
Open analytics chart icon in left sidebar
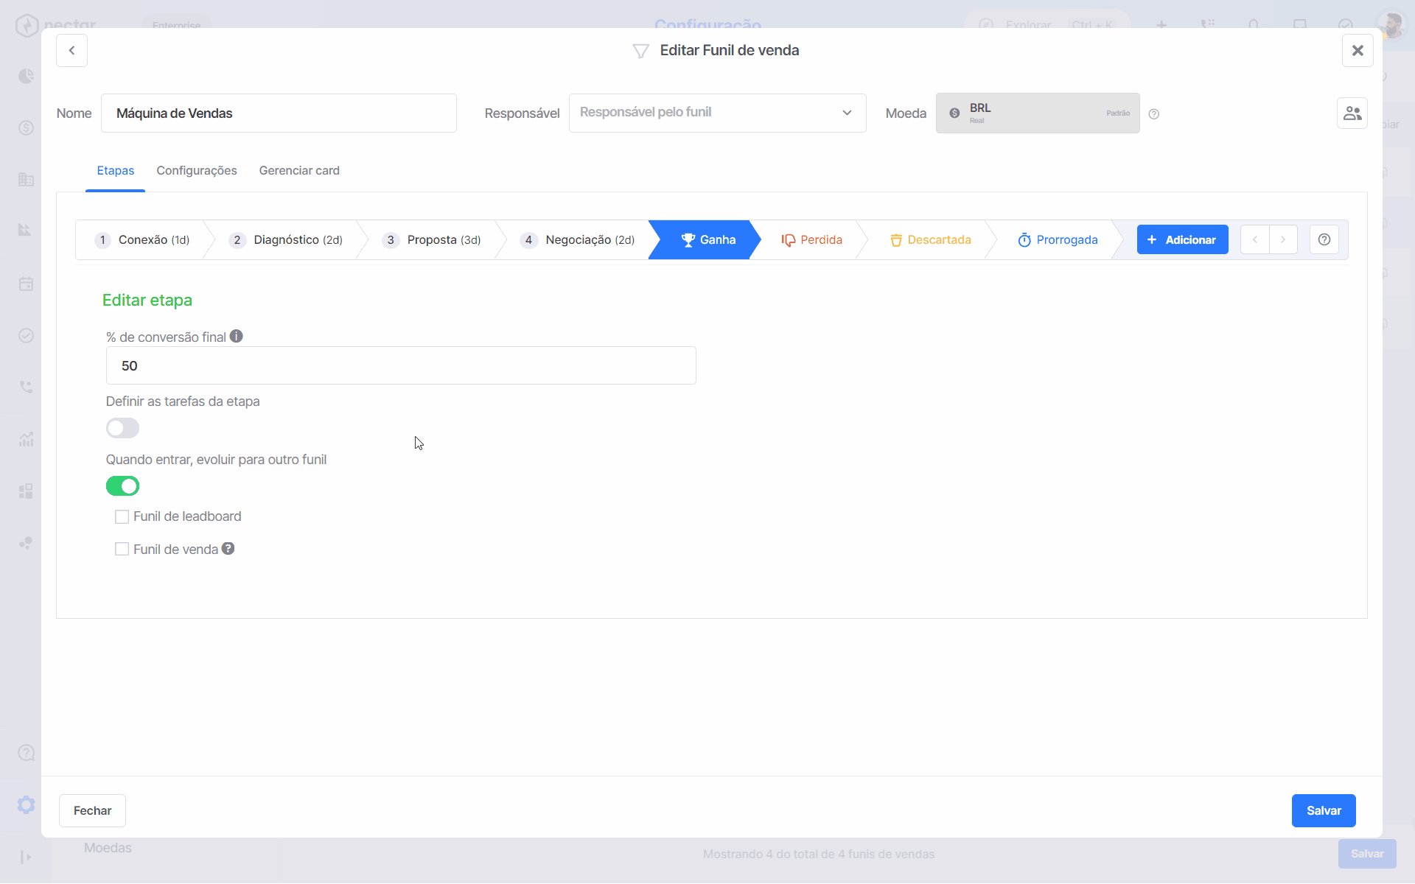(26, 231)
